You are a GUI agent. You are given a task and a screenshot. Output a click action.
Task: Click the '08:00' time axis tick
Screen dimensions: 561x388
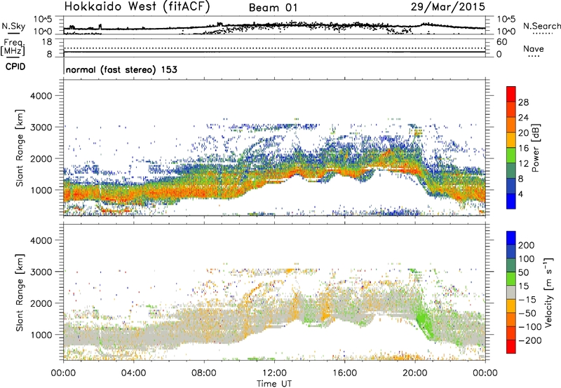coord(204,373)
